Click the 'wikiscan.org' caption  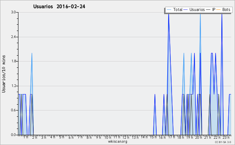[117, 141]
